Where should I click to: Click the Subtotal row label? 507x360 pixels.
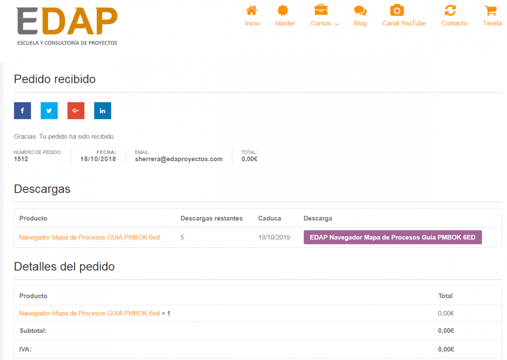[x=33, y=331]
